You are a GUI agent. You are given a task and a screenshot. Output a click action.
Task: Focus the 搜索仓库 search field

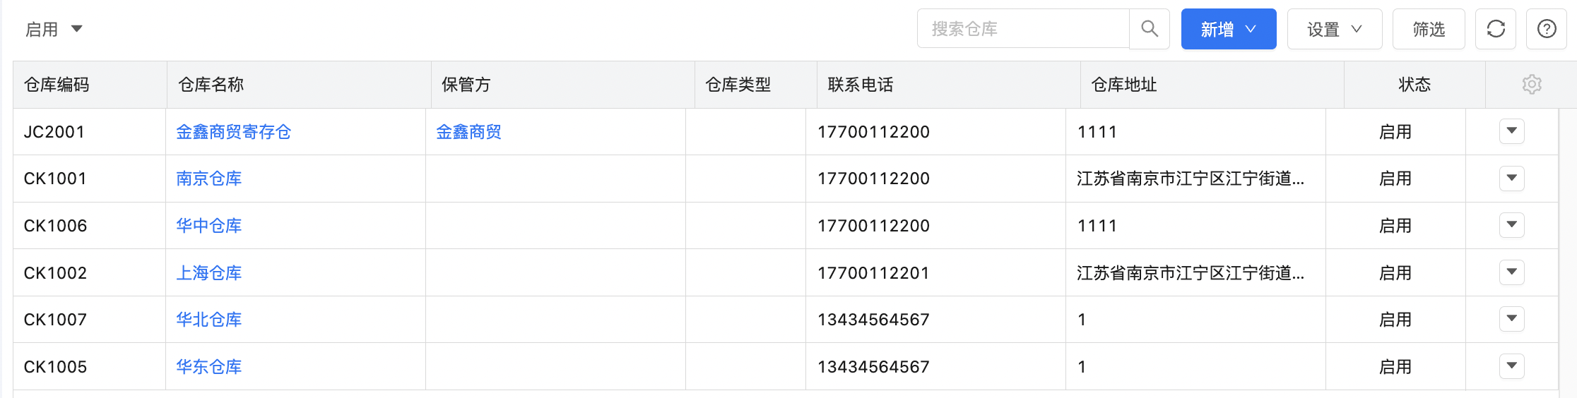pos(1023,29)
